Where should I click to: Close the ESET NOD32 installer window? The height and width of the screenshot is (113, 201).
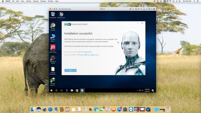click(142, 23)
